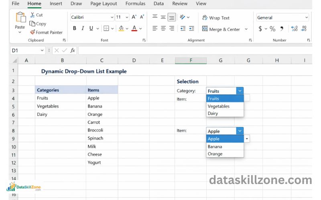Screen dimensions: 321x200
Task: Open Alignment settings dialog launcher
Action: coord(250,40)
